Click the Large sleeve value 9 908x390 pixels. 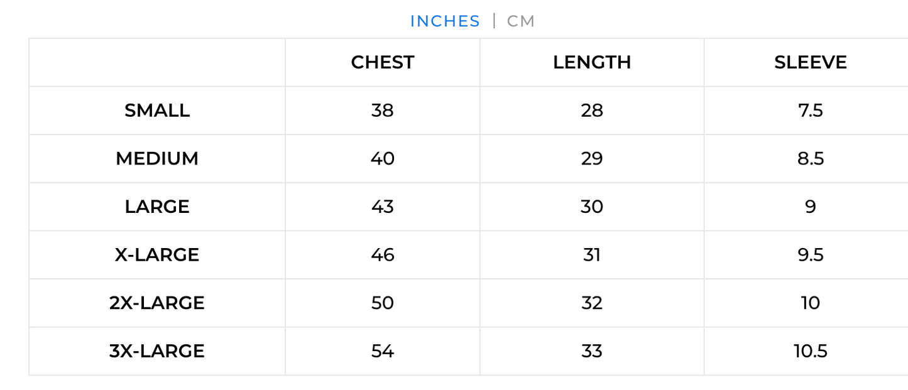tap(810, 207)
